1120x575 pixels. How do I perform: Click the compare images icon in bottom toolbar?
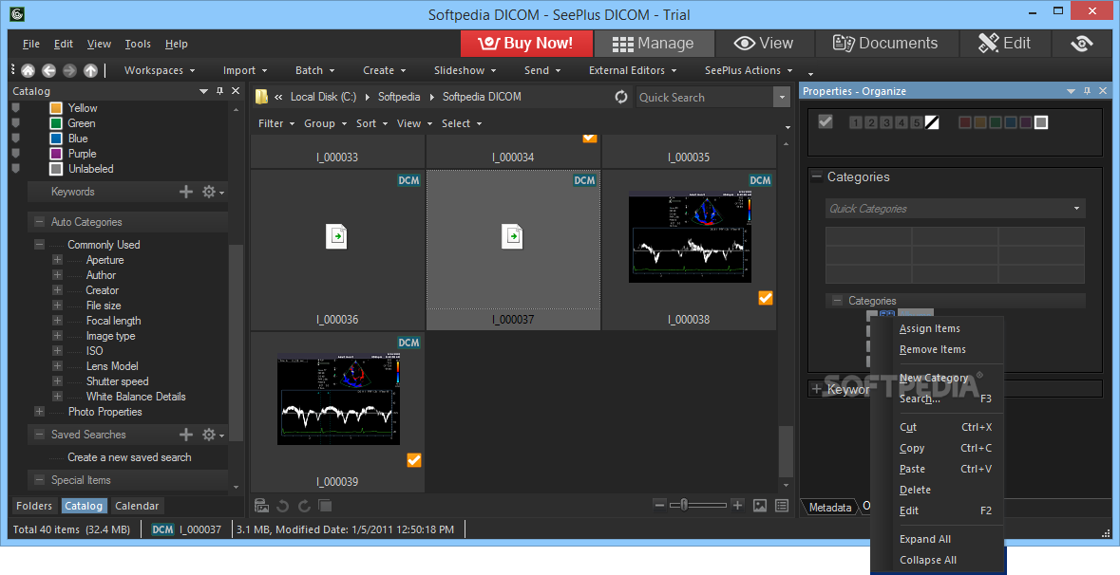coord(324,506)
